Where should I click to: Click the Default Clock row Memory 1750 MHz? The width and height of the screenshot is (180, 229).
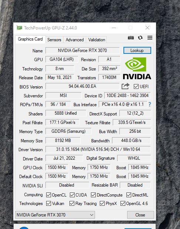(x=99, y=176)
